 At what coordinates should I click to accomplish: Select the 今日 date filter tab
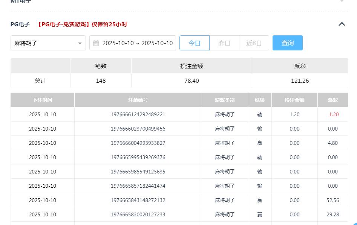(x=195, y=43)
